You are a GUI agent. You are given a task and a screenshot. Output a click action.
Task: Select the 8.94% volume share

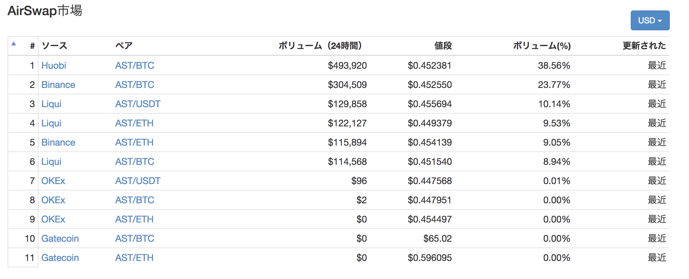(556, 162)
